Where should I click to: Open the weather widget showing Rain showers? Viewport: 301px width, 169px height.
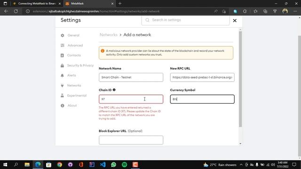(220, 165)
